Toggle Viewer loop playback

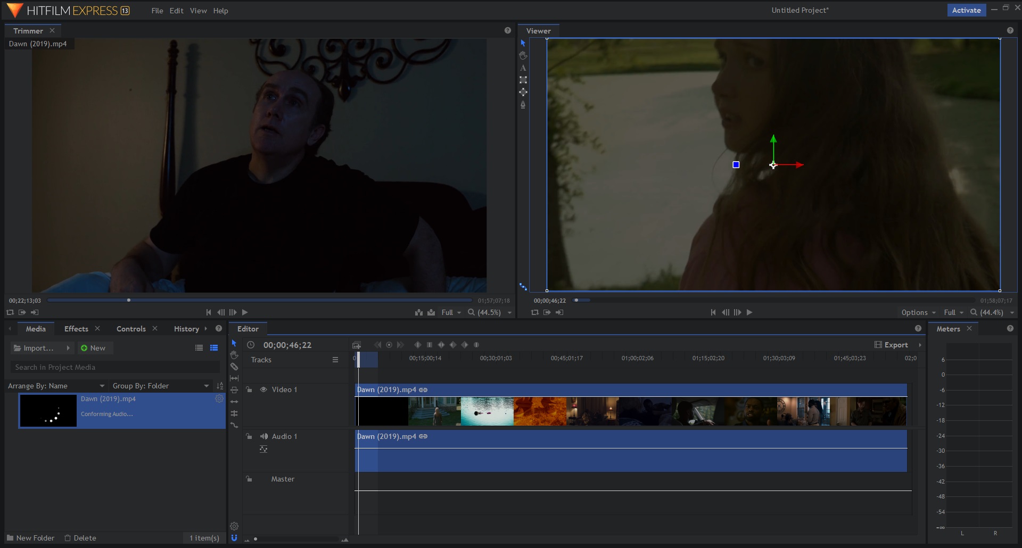tap(535, 312)
